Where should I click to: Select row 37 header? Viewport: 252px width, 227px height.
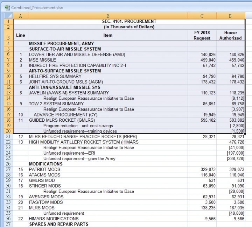coord(8,224)
